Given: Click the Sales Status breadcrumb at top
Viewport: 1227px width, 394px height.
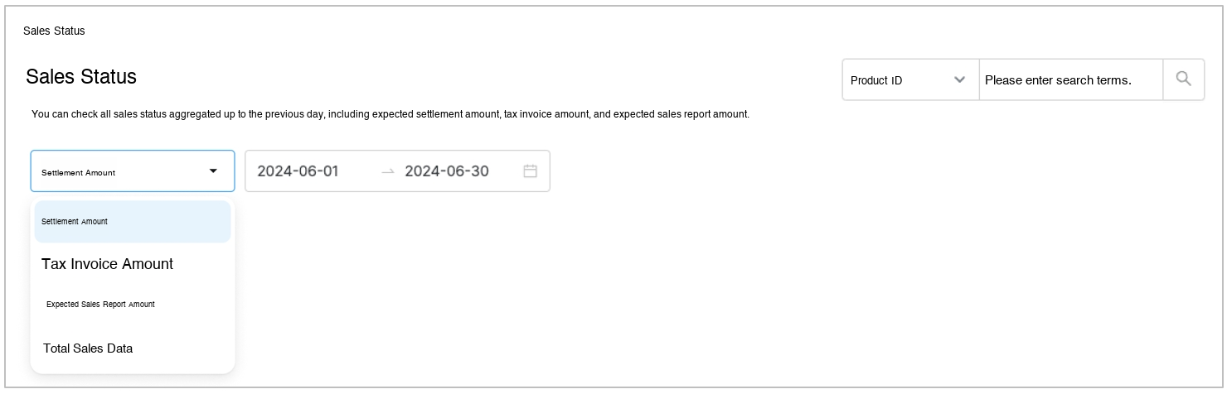Looking at the screenshot, I should (x=54, y=31).
